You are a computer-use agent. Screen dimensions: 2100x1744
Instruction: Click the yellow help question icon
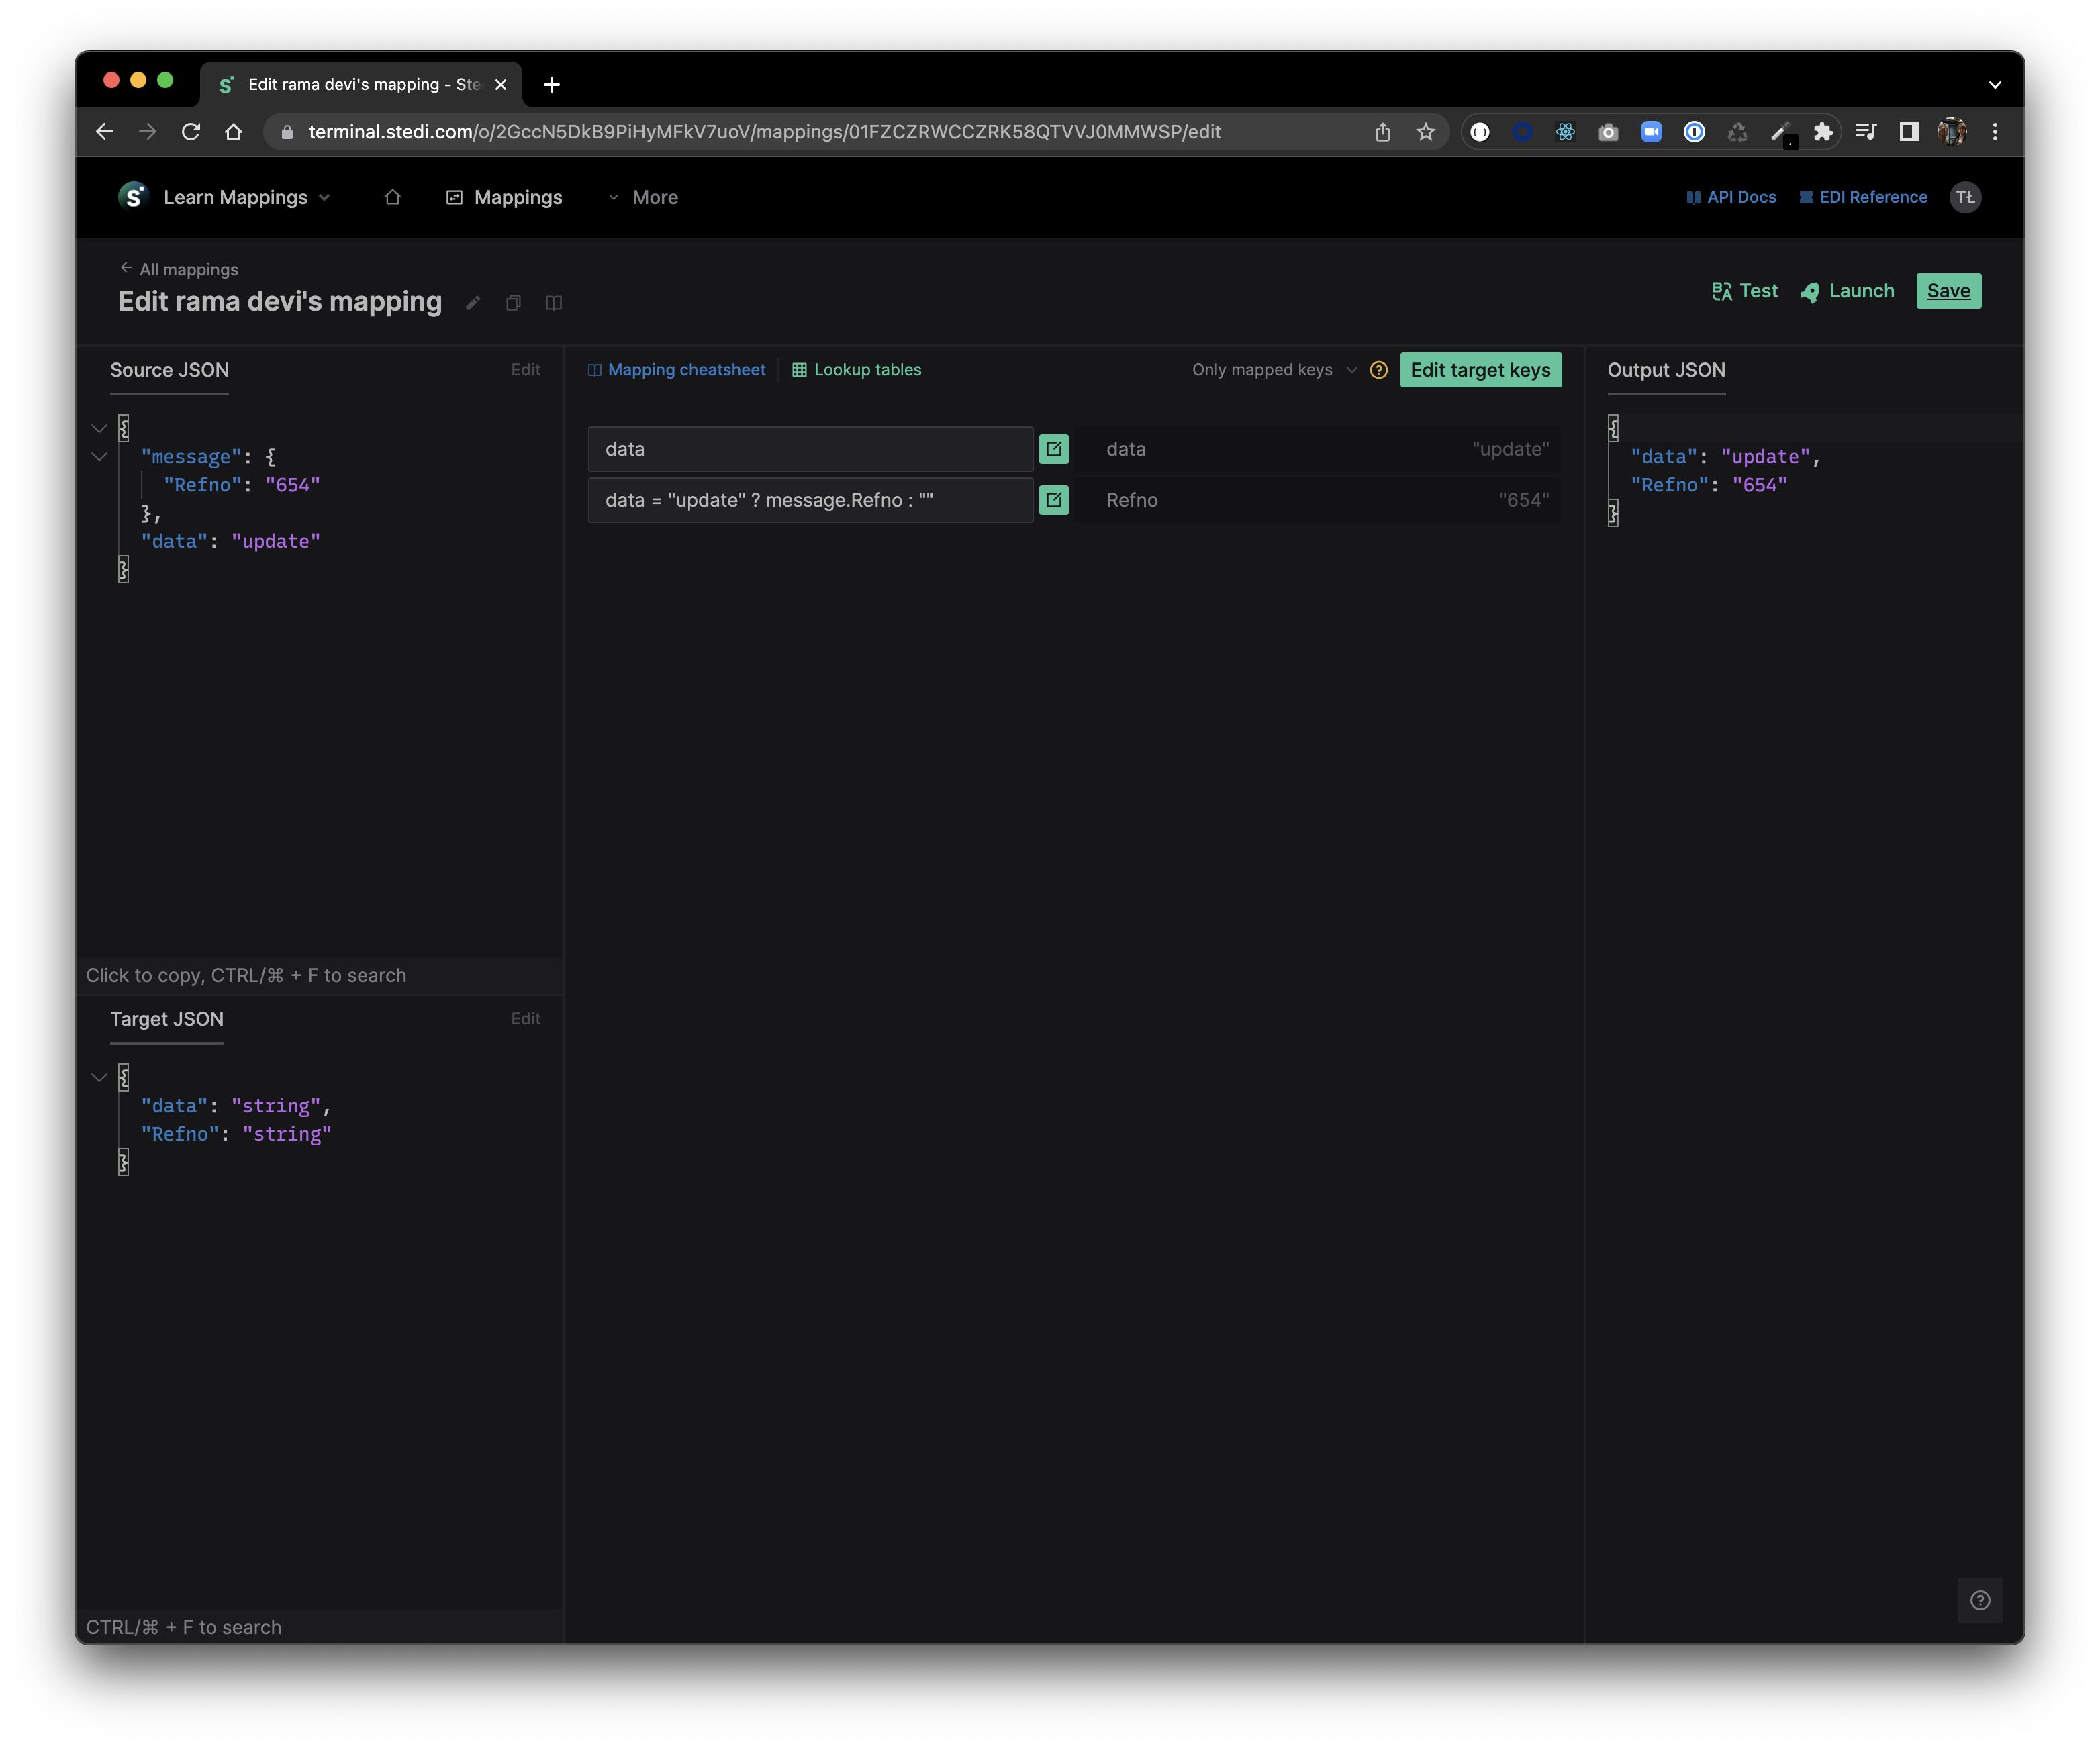click(1378, 370)
